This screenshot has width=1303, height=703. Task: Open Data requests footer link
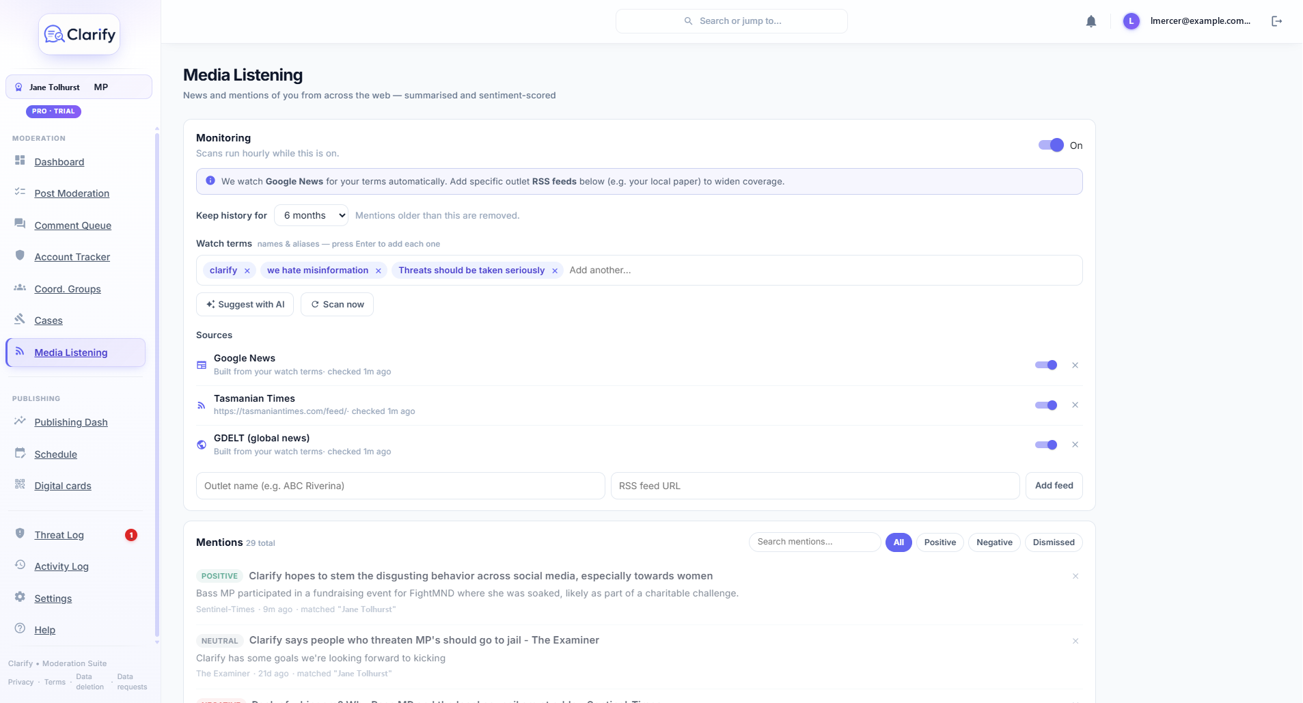(132, 682)
